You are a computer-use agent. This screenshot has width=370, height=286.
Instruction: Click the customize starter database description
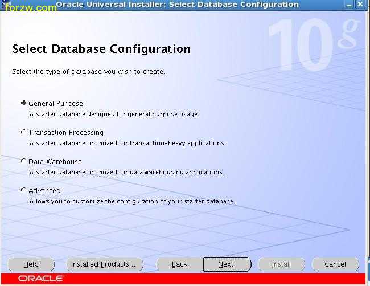[x=132, y=201]
